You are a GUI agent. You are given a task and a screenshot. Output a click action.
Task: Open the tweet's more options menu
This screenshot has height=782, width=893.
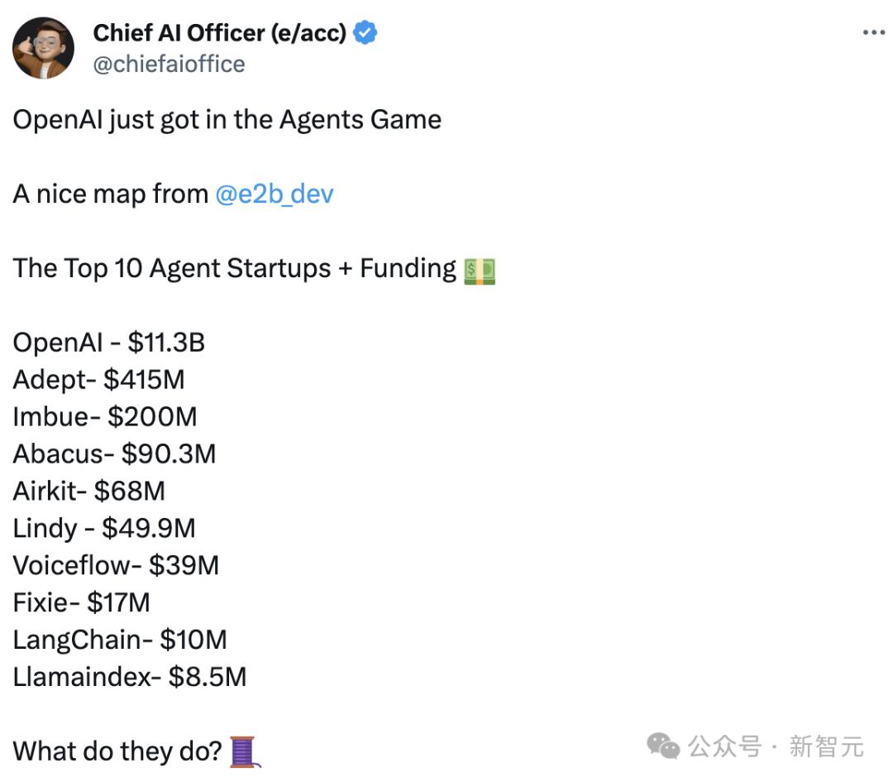pyautogui.click(x=873, y=32)
